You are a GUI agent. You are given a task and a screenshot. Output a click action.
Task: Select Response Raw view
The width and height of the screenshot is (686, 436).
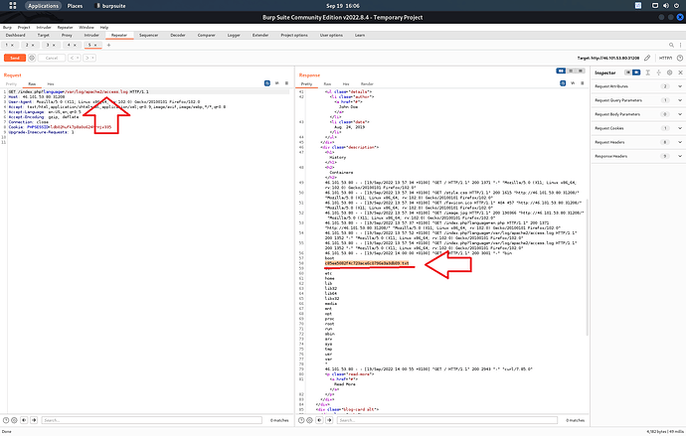coord(327,83)
